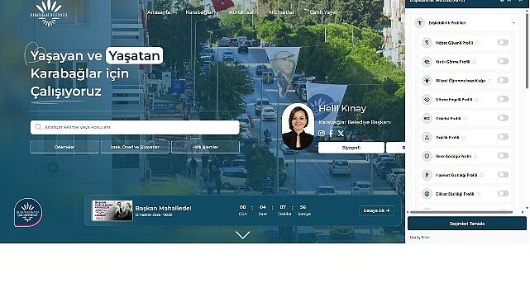Open the Biyografi button
The height and width of the screenshot is (297, 530).
351,148
